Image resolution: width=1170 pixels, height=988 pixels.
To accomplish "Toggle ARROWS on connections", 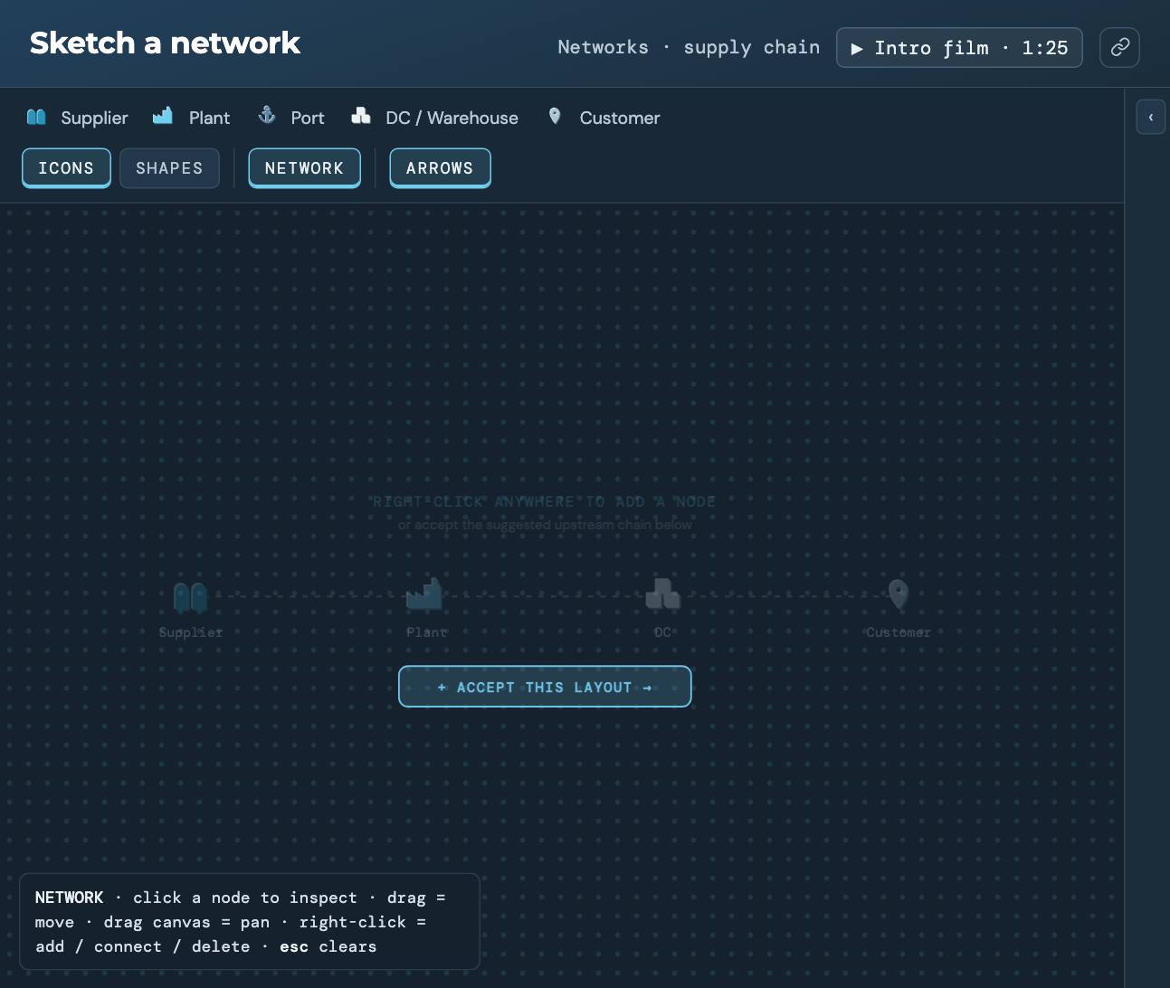I will [440, 168].
